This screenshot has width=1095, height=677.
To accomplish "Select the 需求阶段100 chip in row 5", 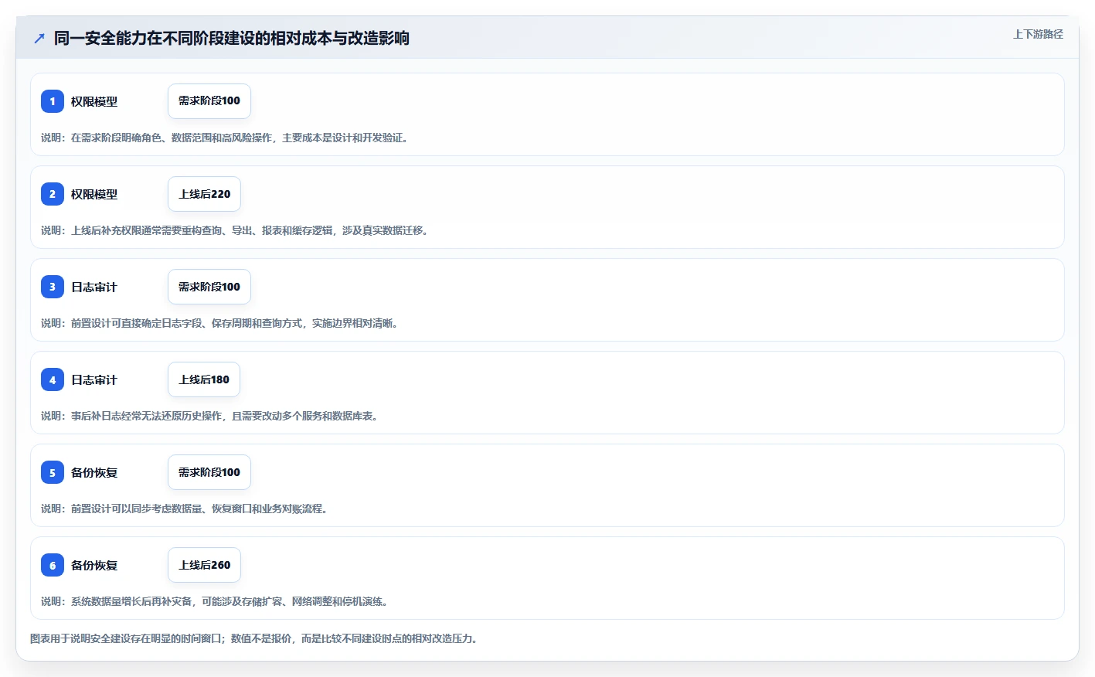I will [x=209, y=472].
